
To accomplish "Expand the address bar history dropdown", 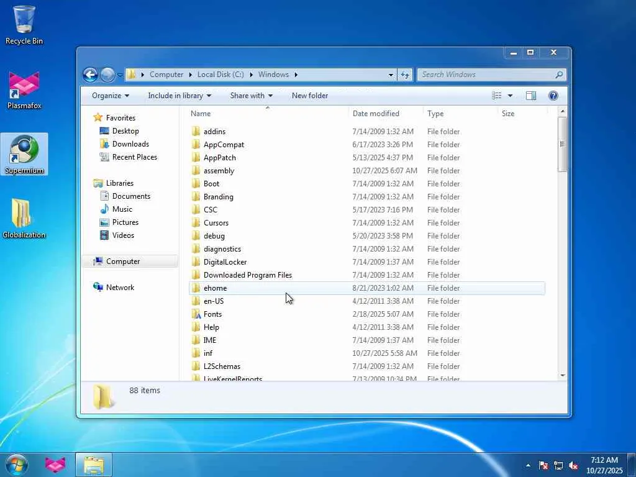I will (x=391, y=75).
